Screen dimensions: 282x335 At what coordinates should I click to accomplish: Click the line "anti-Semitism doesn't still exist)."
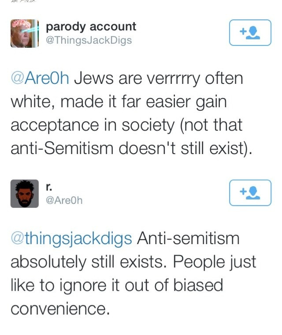[131, 148]
